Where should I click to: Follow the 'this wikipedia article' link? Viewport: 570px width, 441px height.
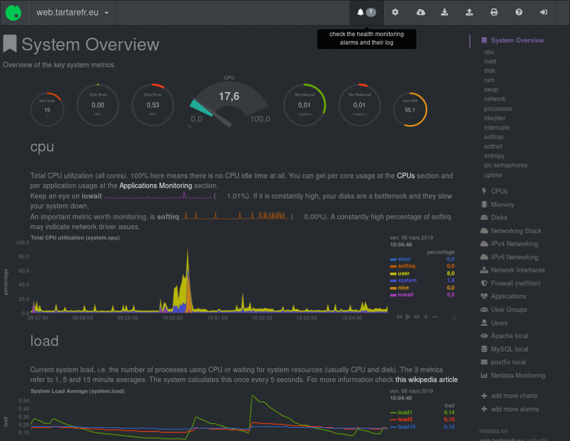(x=426, y=380)
